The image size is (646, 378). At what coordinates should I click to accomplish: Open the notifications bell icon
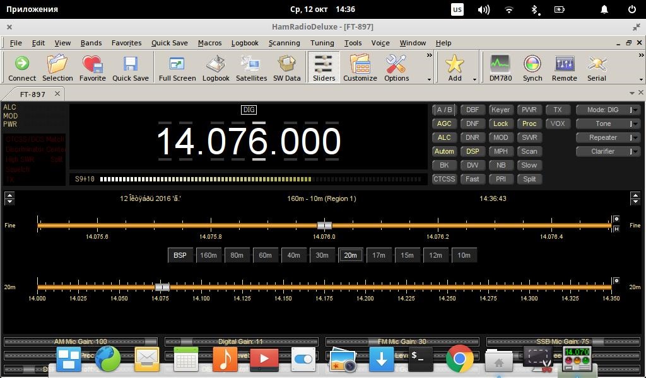click(x=604, y=9)
